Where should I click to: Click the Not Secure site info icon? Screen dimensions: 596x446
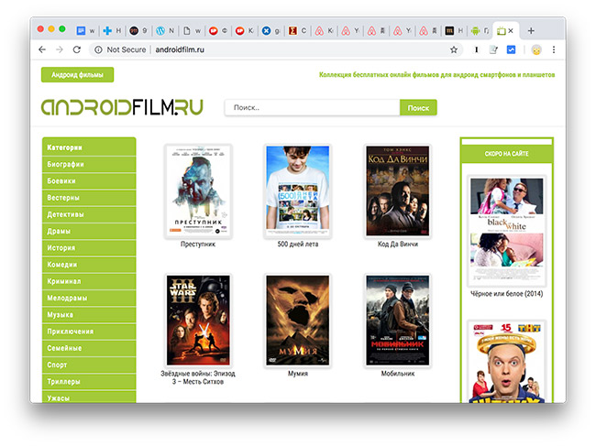tap(98, 49)
